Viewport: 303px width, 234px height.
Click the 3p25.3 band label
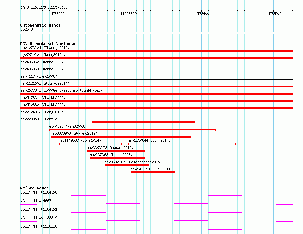coord(27,29)
